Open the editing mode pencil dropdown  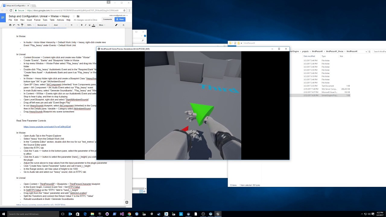click(117, 25)
